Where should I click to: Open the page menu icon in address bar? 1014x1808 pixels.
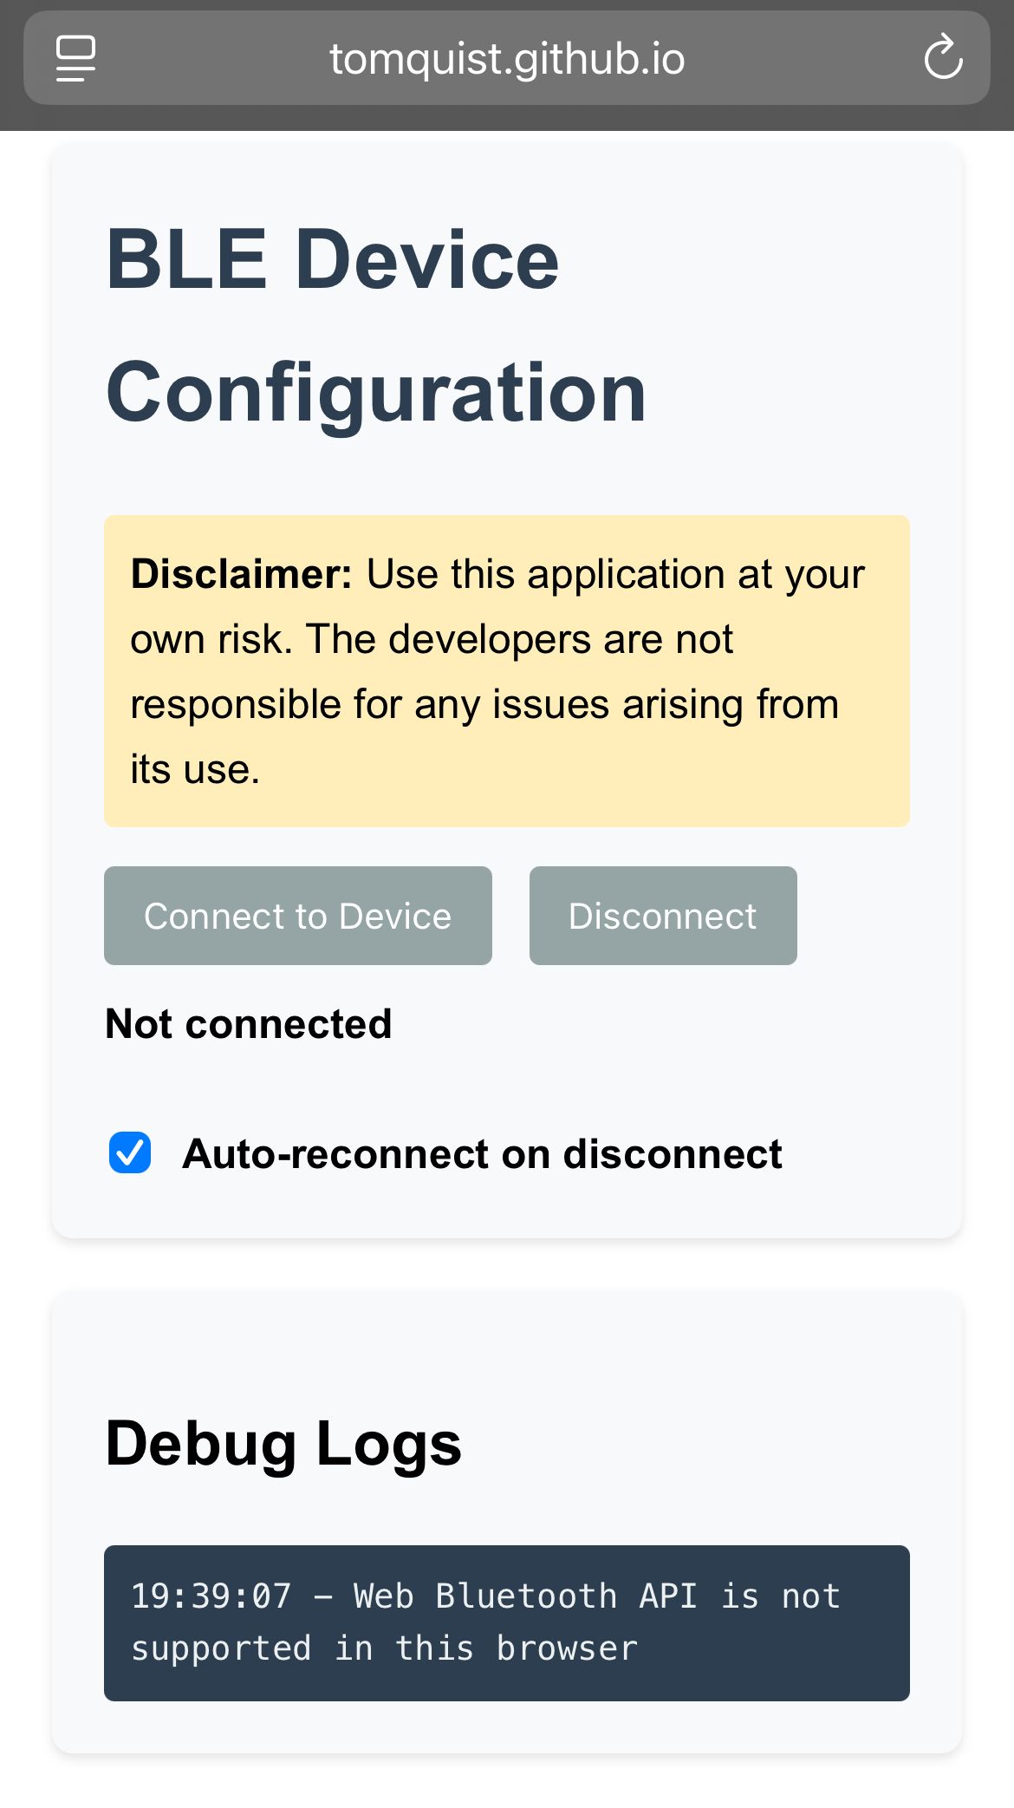76,58
